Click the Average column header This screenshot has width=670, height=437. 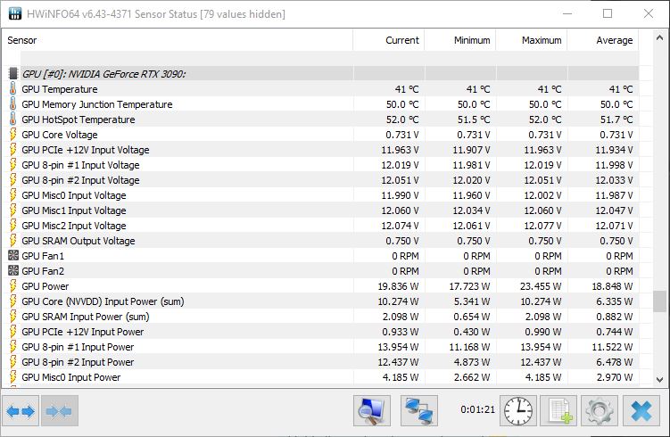[602, 40]
